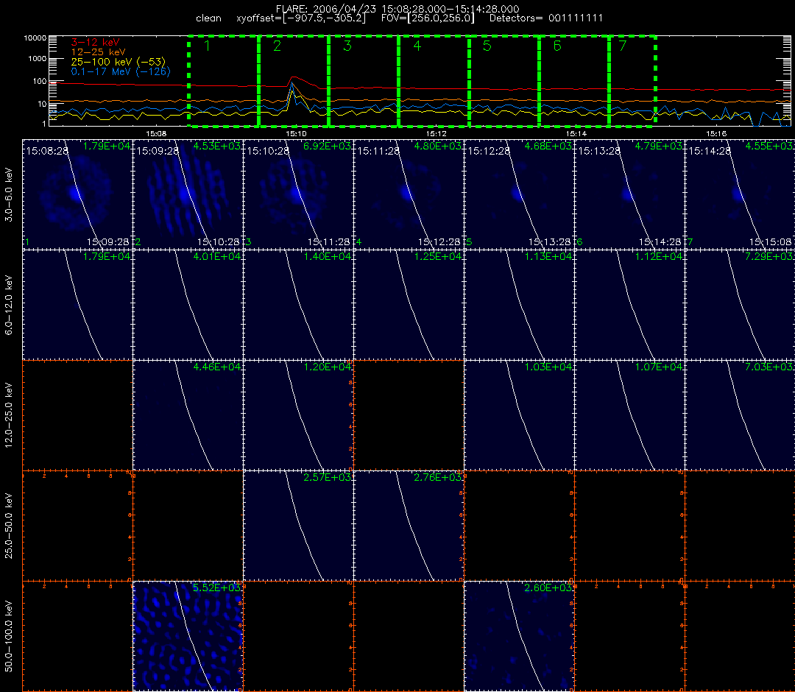
Task: Click the 1.07E+04 peak value
Action: click(x=659, y=367)
